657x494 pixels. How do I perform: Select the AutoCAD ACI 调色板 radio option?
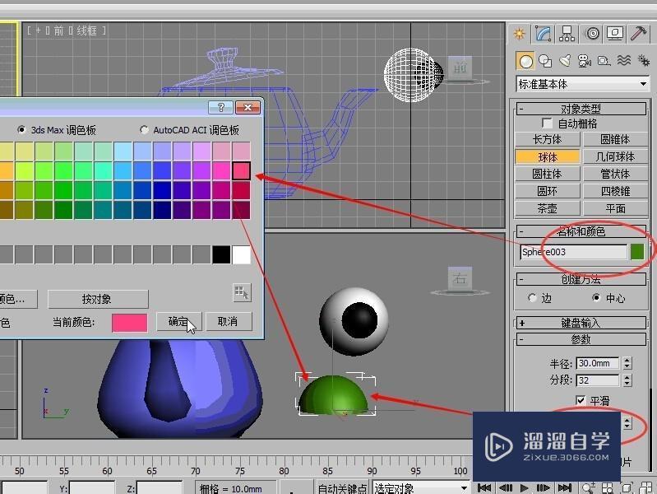coord(144,130)
